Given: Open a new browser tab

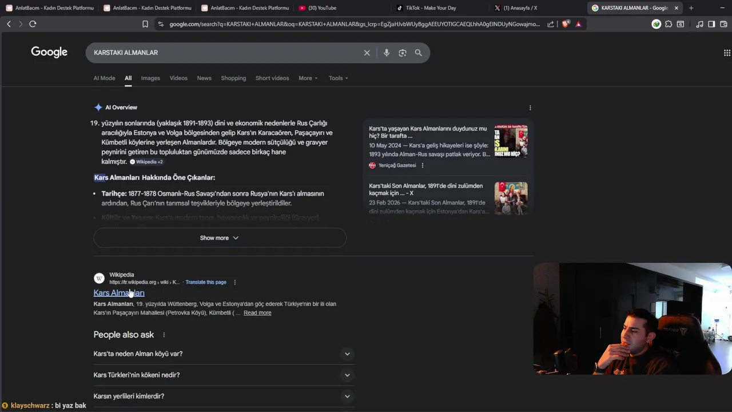Looking at the screenshot, I should click(x=691, y=8).
